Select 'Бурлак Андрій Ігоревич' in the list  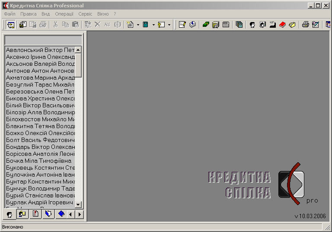40,202
